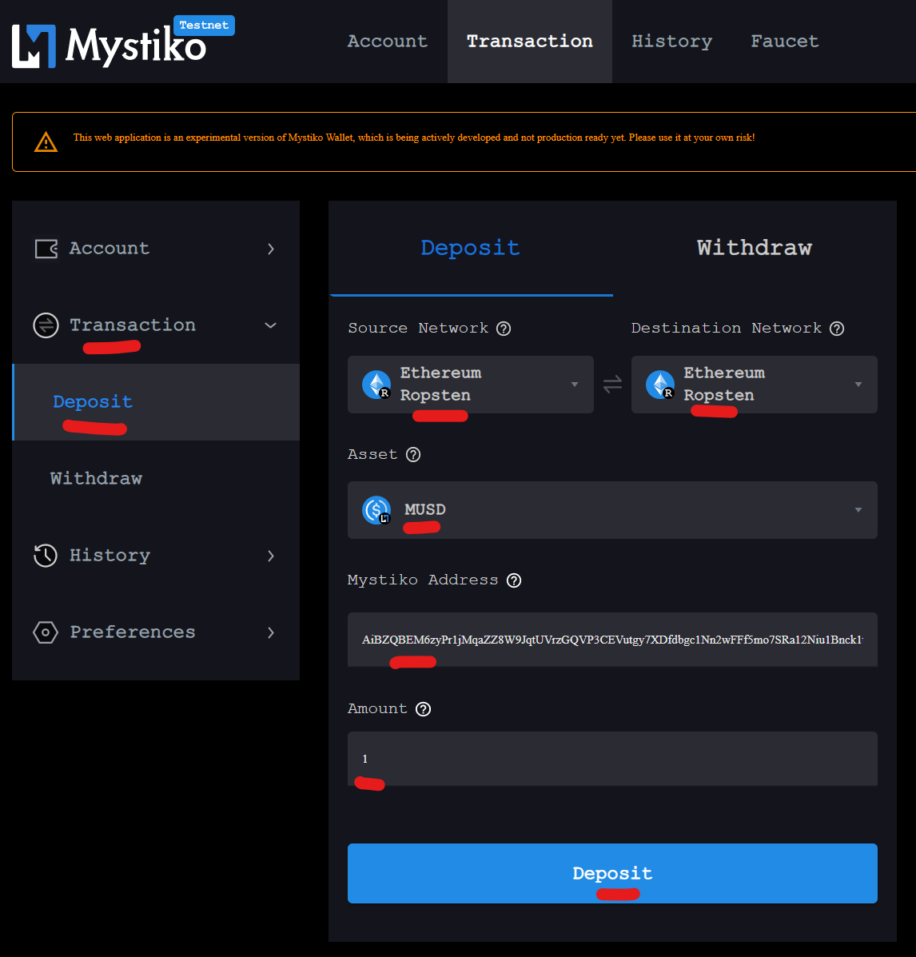Focus the Amount input field

tap(613, 759)
